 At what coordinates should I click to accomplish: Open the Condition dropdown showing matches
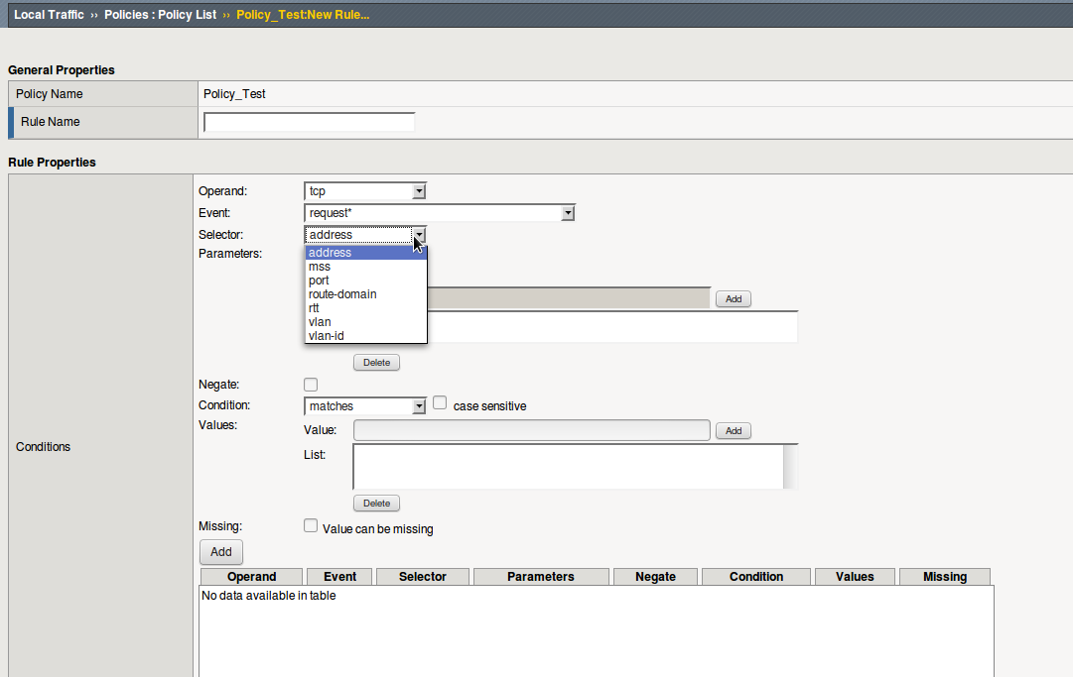point(365,406)
